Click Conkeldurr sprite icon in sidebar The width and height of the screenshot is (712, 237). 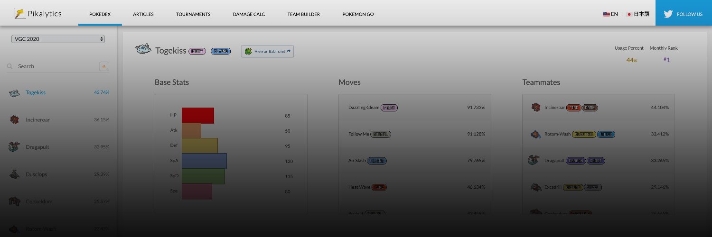pyautogui.click(x=14, y=201)
